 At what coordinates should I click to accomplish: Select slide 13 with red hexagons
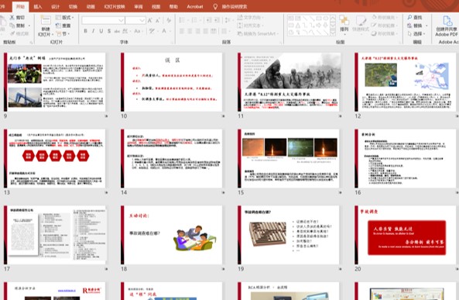pos(54,159)
